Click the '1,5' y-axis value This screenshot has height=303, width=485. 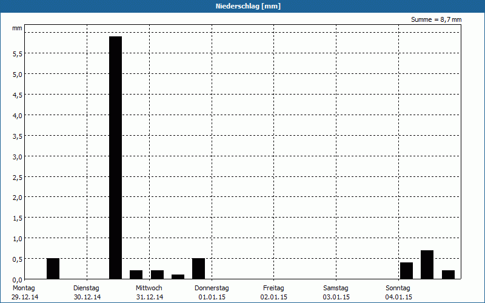(17, 218)
